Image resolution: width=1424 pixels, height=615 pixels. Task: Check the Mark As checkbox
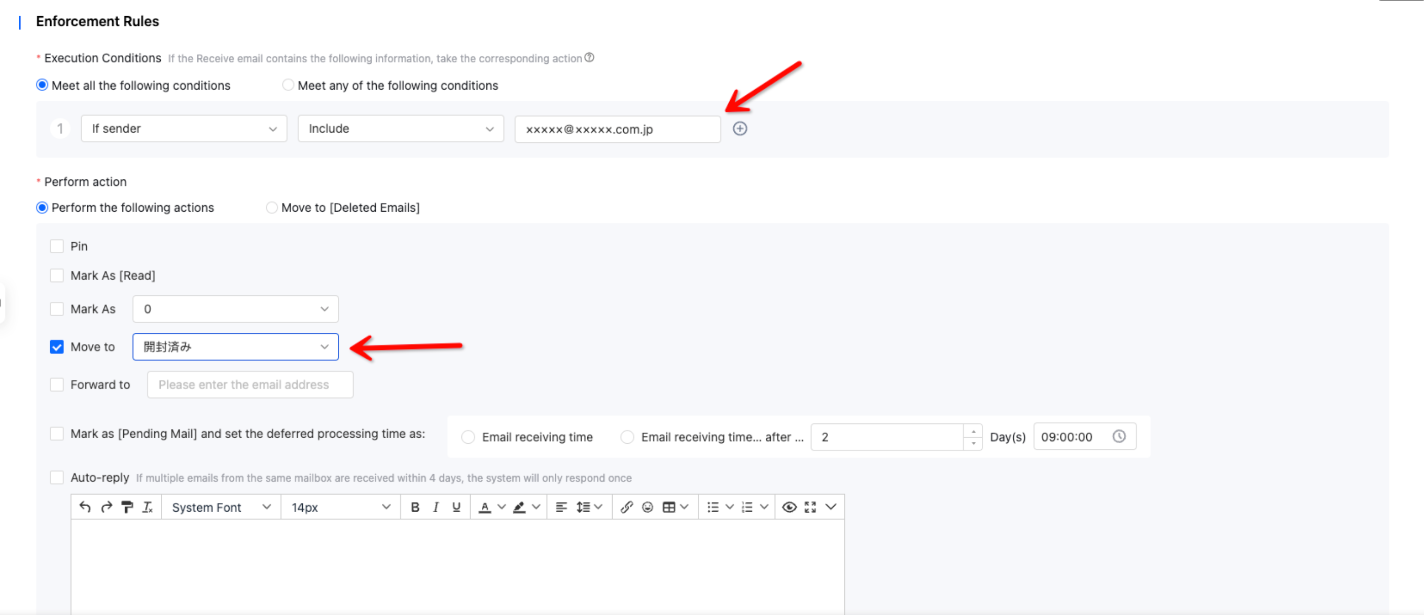coord(56,309)
